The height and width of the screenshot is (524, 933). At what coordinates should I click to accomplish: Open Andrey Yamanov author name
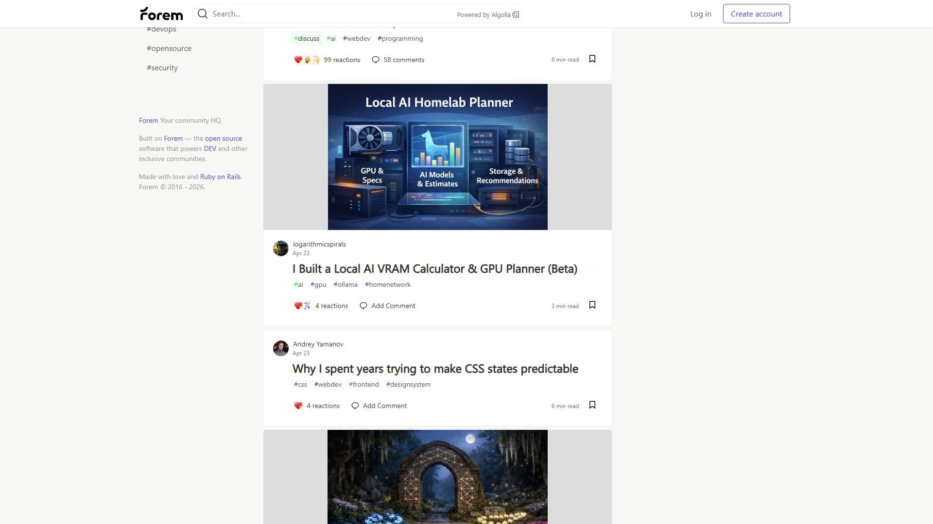318,344
